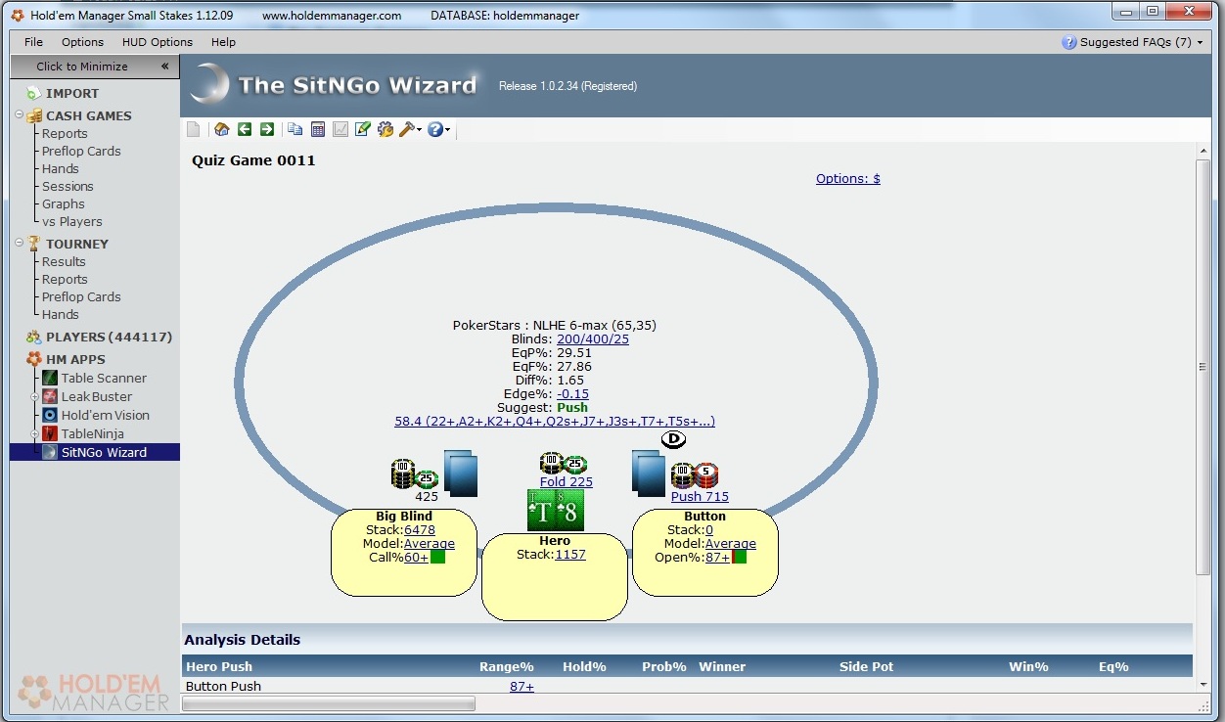The image size is (1225, 722).
Task: Click the green Forward arrow icon
Action: point(266,129)
